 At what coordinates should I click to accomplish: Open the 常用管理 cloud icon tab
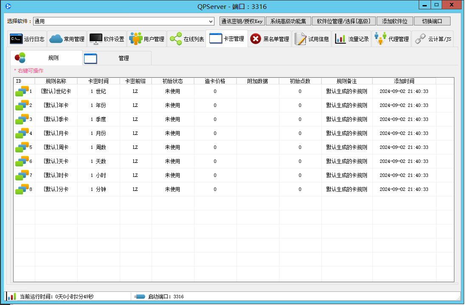click(x=56, y=39)
